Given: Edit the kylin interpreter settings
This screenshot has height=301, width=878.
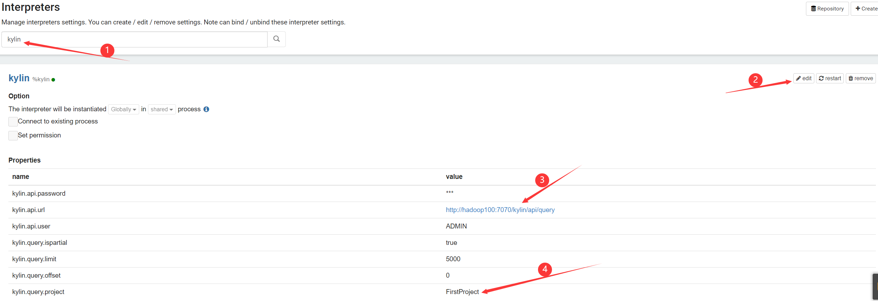Looking at the screenshot, I should click(x=804, y=78).
